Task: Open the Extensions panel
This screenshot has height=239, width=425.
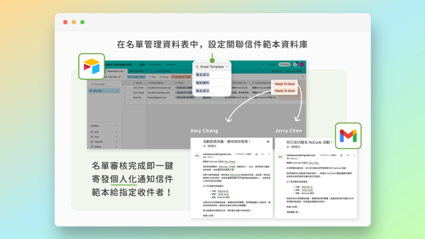Action: 277,71
